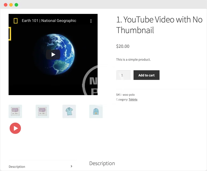Screen dimensions: 207x171
Task: Select the first Woo logo gallery thumbnail
Action: click(x=15, y=111)
